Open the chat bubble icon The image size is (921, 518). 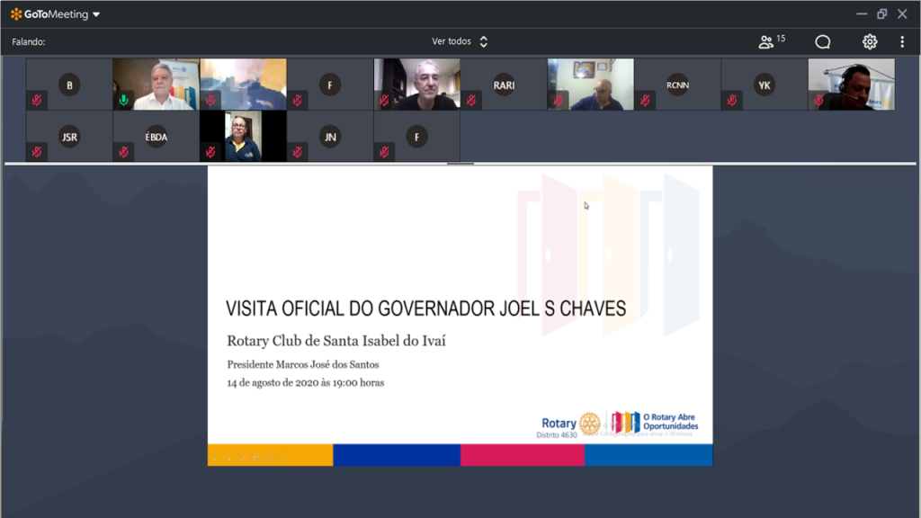pyautogui.click(x=822, y=42)
